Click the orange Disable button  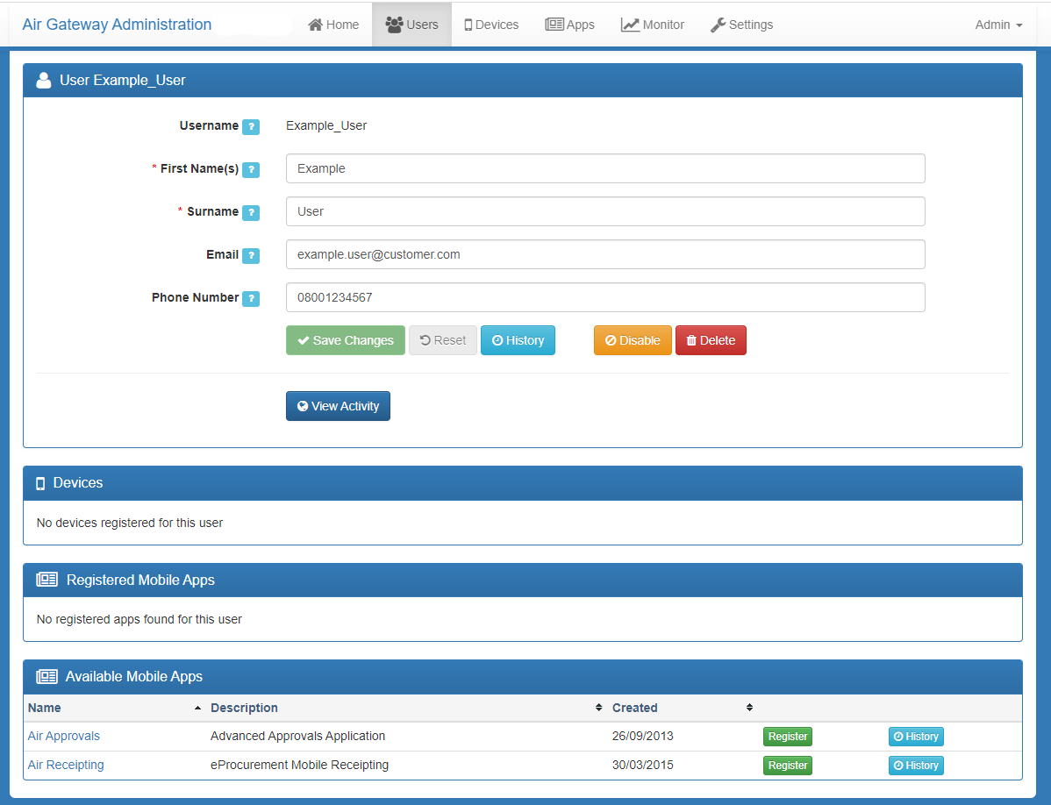pyautogui.click(x=632, y=340)
